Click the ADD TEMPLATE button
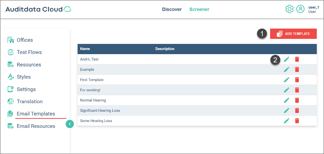324x154 pixels. point(293,34)
